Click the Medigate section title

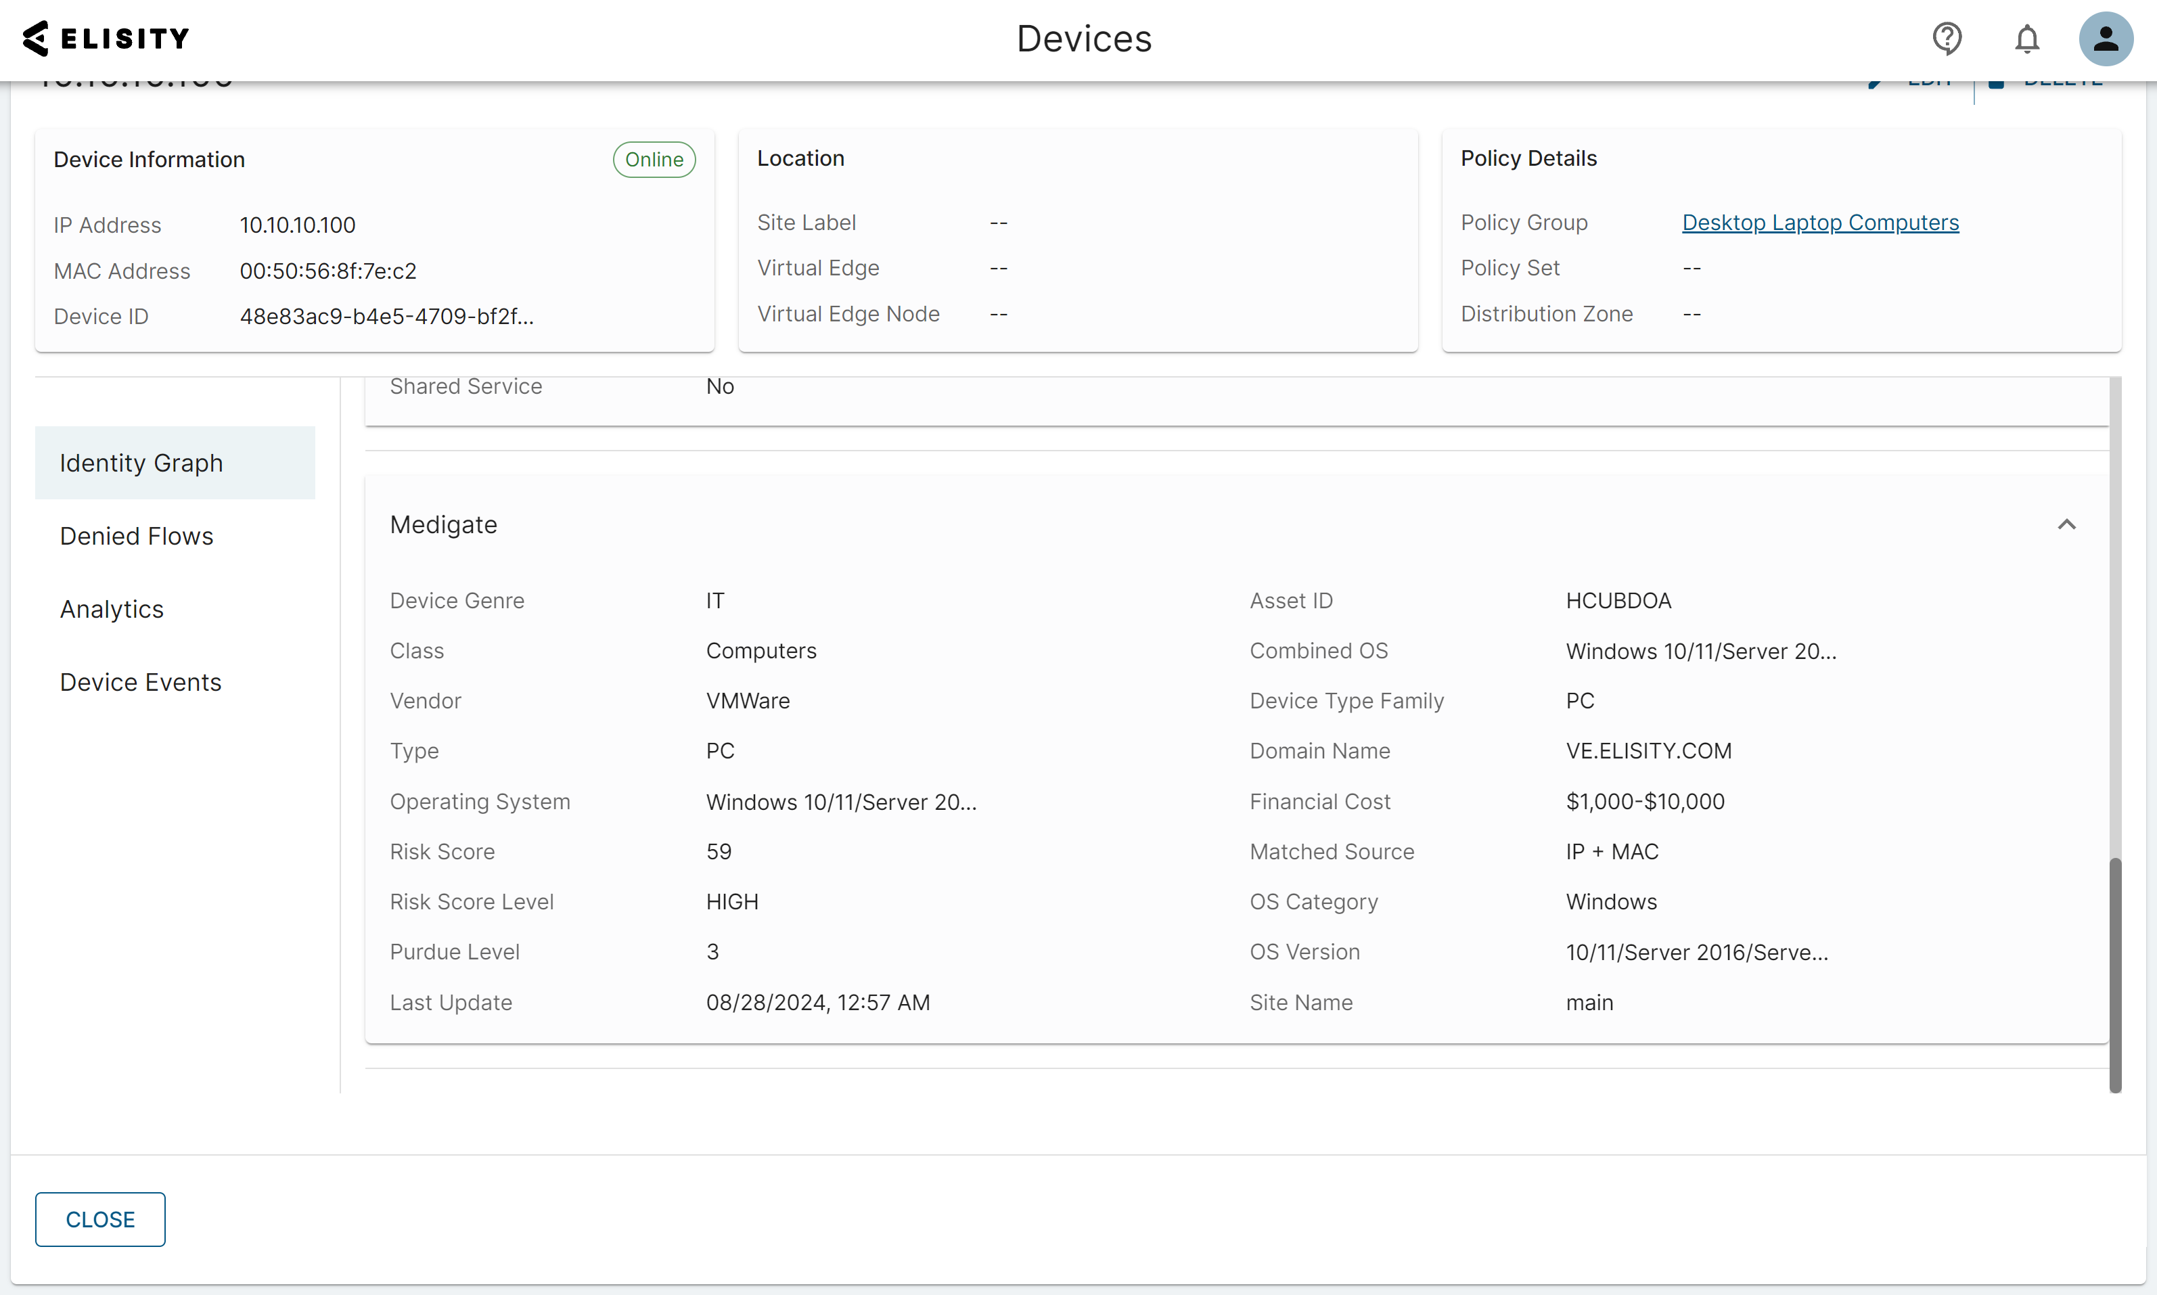click(443, 524)
